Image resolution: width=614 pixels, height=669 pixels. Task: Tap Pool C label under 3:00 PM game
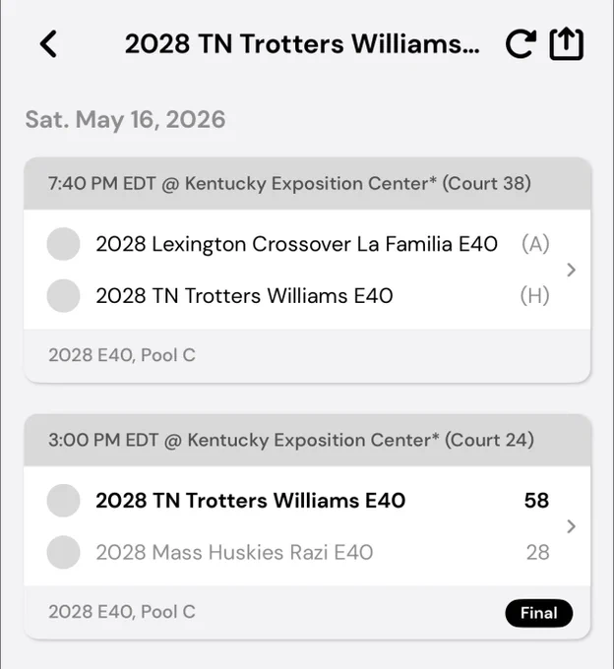[122, 611]
